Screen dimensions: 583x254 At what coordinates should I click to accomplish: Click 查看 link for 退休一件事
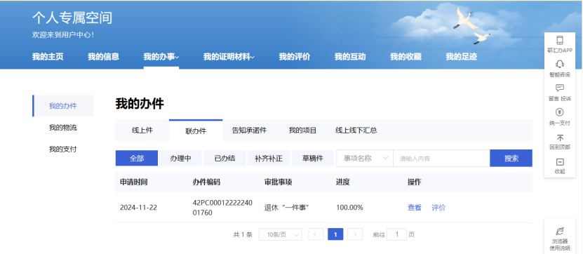[x=415, y=208]
